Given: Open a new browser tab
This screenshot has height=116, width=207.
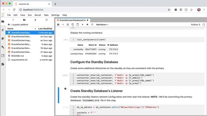Looking at the screenshot, I should (x=55, y=4).
